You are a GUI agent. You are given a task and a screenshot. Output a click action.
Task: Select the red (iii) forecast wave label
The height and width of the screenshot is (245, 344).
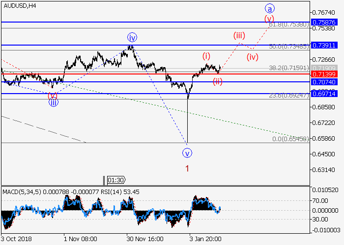pos(239,35)
